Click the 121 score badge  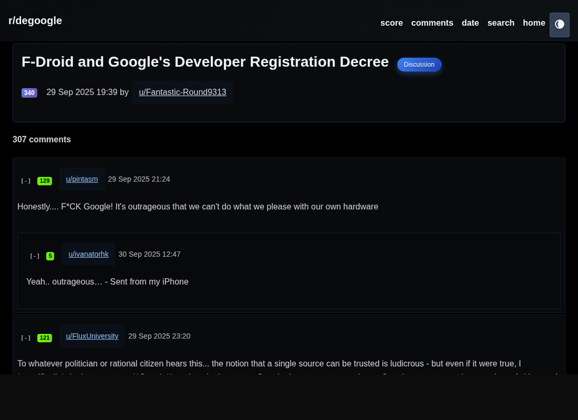tap(45, 338)
